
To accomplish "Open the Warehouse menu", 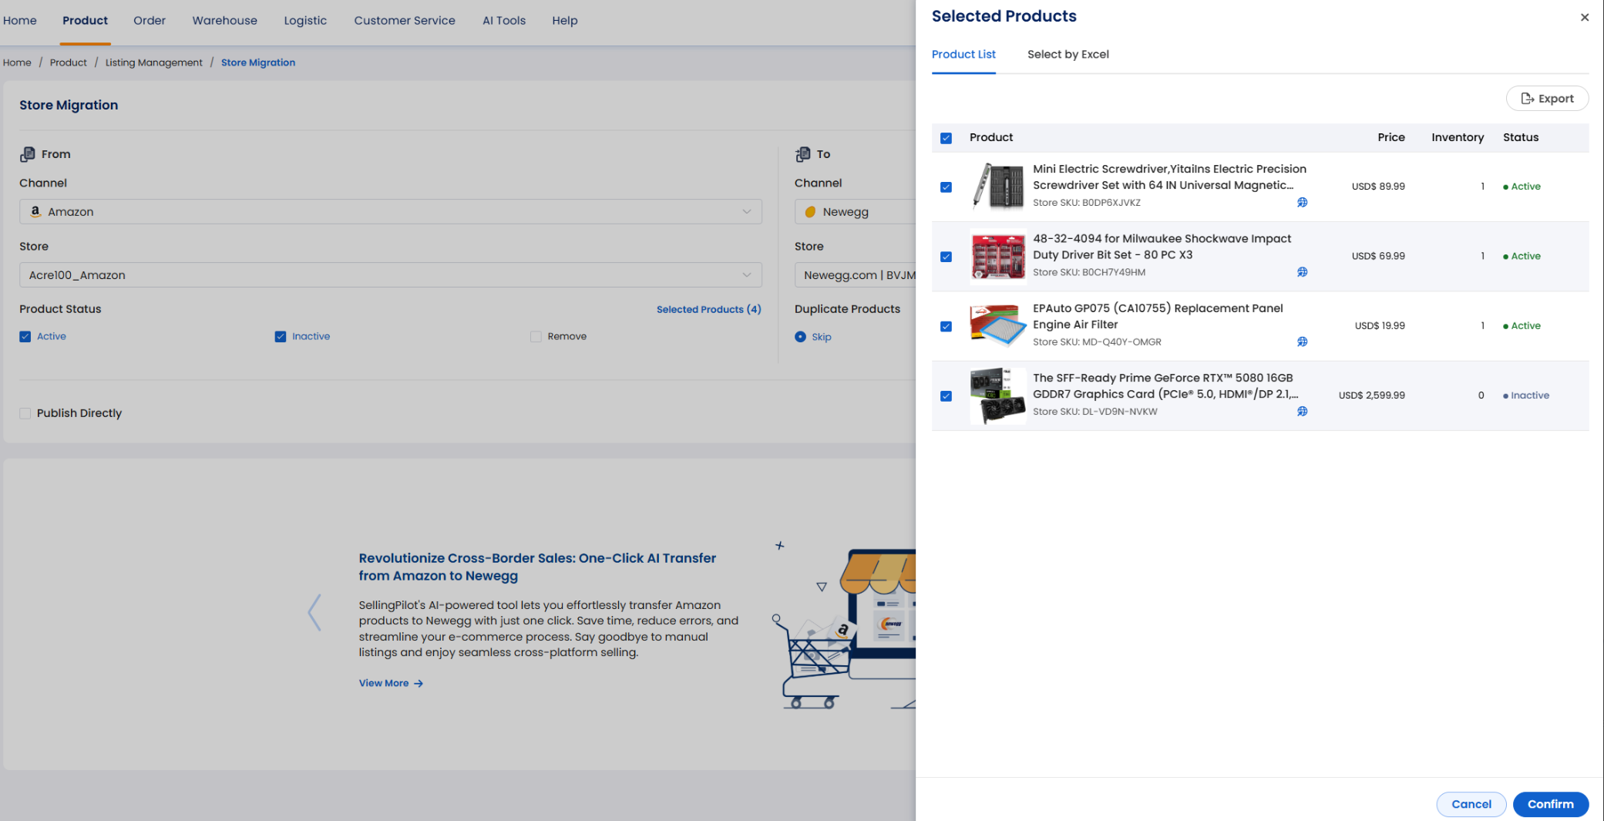I will click(225, 21).
